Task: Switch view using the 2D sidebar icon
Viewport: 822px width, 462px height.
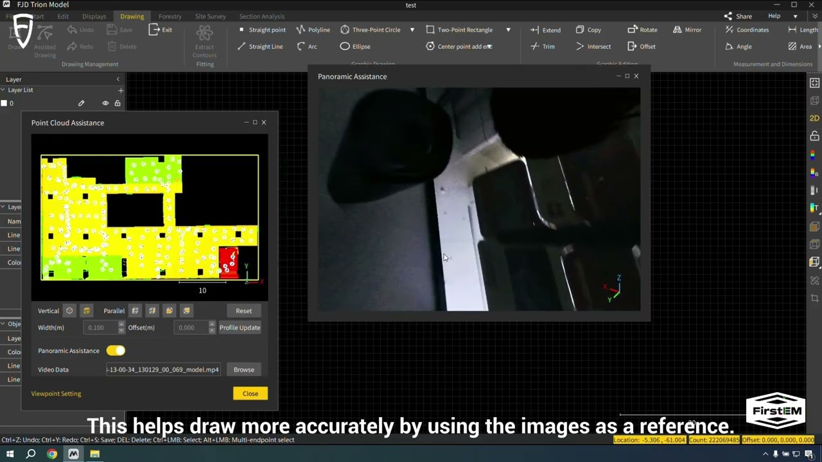Action: pyautogui.click(x=814, y=118)
